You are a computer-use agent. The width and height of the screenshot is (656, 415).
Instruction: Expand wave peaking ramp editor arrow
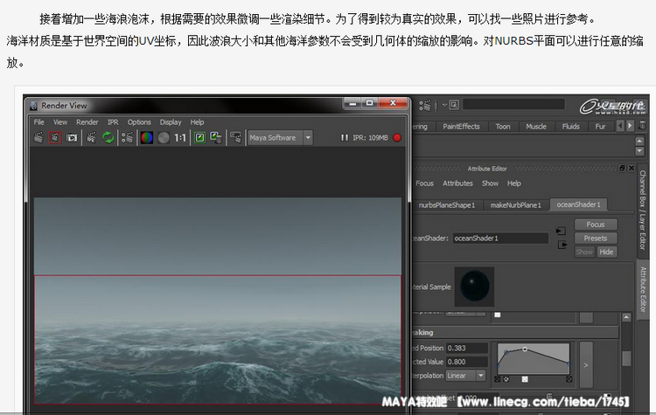pyautogui.click(x=586, y=365)
